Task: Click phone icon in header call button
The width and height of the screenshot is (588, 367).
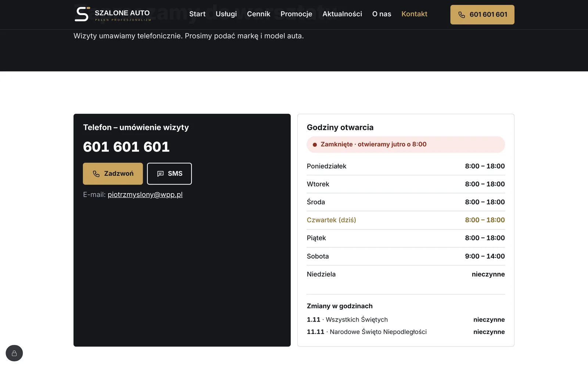Action: coord(462,15)
